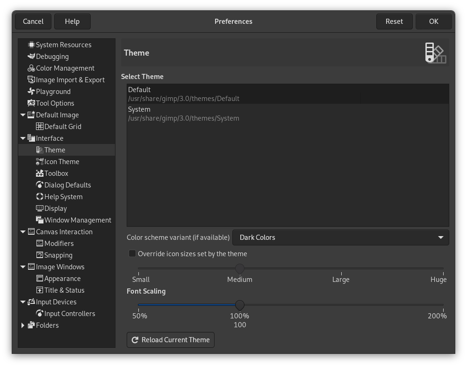The image size is (467, 367).
Task: Click the Input Controllers icon
Action: pos(40,313)
